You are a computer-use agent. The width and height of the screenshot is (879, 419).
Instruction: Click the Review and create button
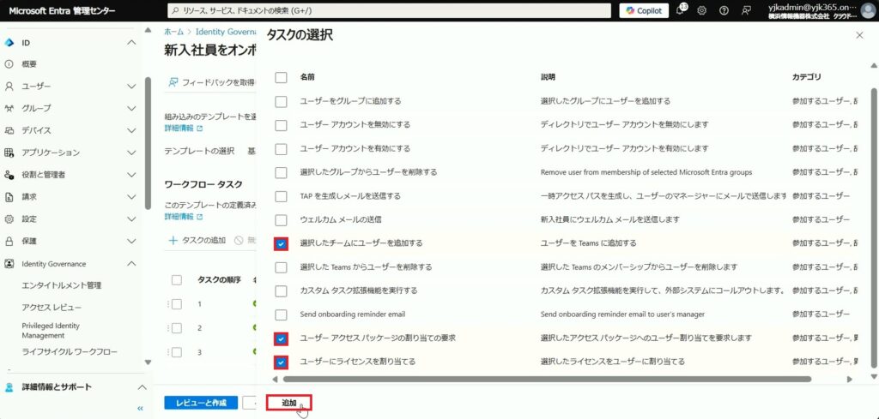[x=201, y=403]
